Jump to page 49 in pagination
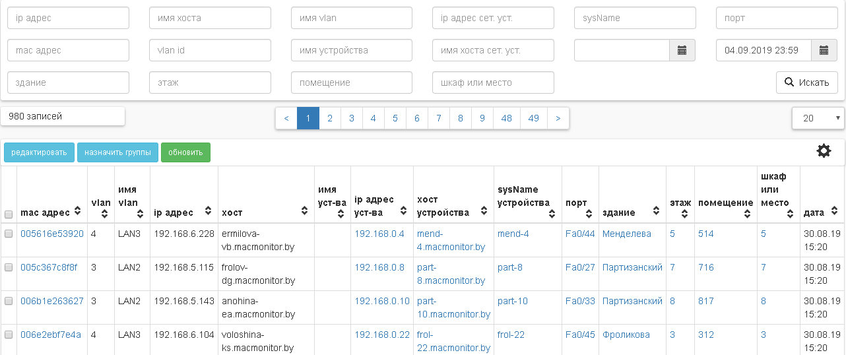Image resolution: width=846 pixels, height=355 pixels. pyautogui.click(x=533, y=118)
